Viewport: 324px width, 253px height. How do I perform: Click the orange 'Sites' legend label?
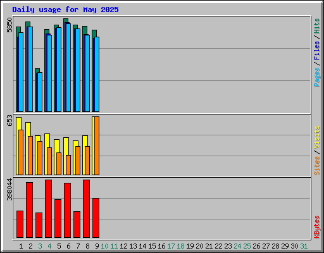click(317, 166)
